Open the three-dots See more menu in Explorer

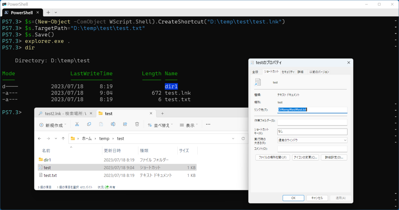(x=208, y=125)
